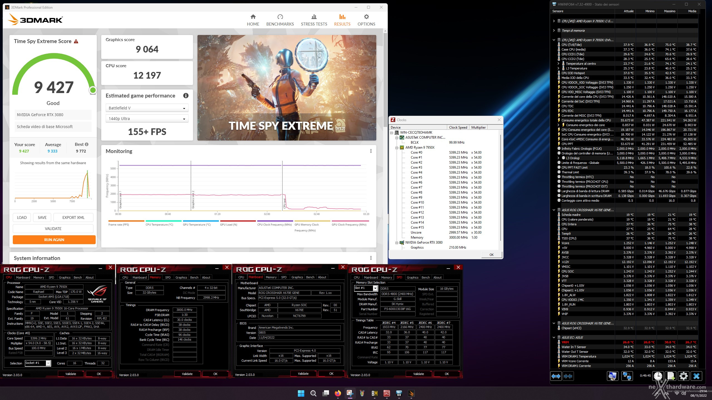Collapse AMD Ryzen 9 7950X node in Clocks
712x400 pixels.
397,147
